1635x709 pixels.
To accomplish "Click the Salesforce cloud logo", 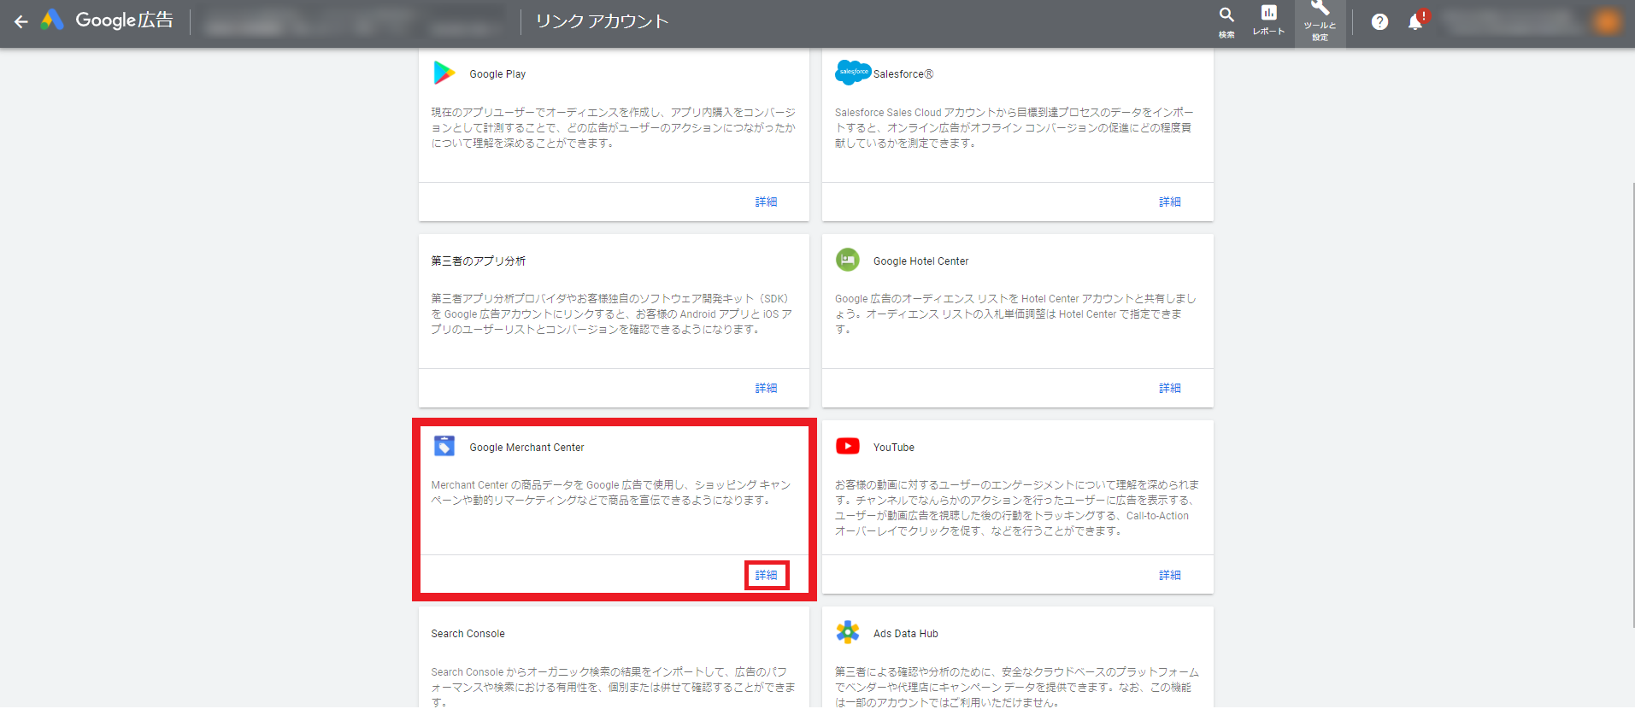I will [x=852, y=73].
